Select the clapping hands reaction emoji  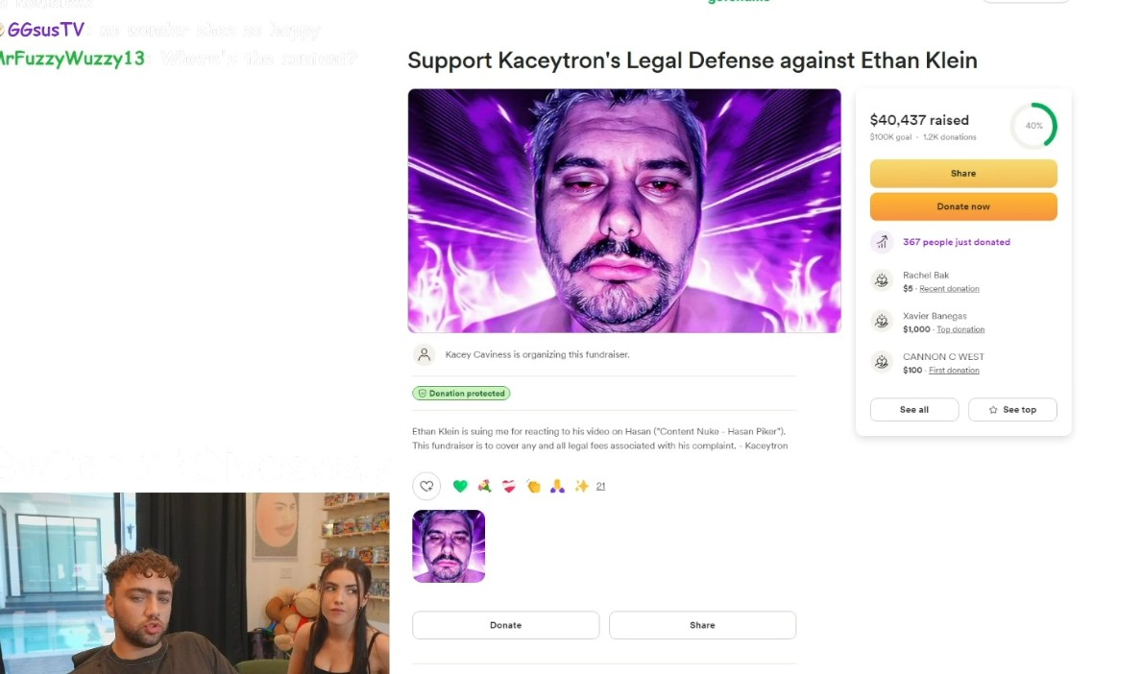click(x=533, y=486)
